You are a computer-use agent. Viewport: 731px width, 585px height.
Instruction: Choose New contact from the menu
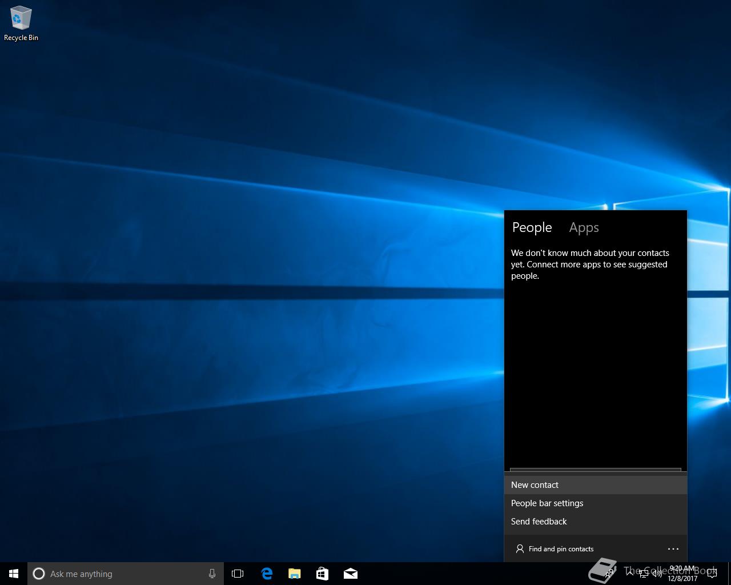point(596,485)
